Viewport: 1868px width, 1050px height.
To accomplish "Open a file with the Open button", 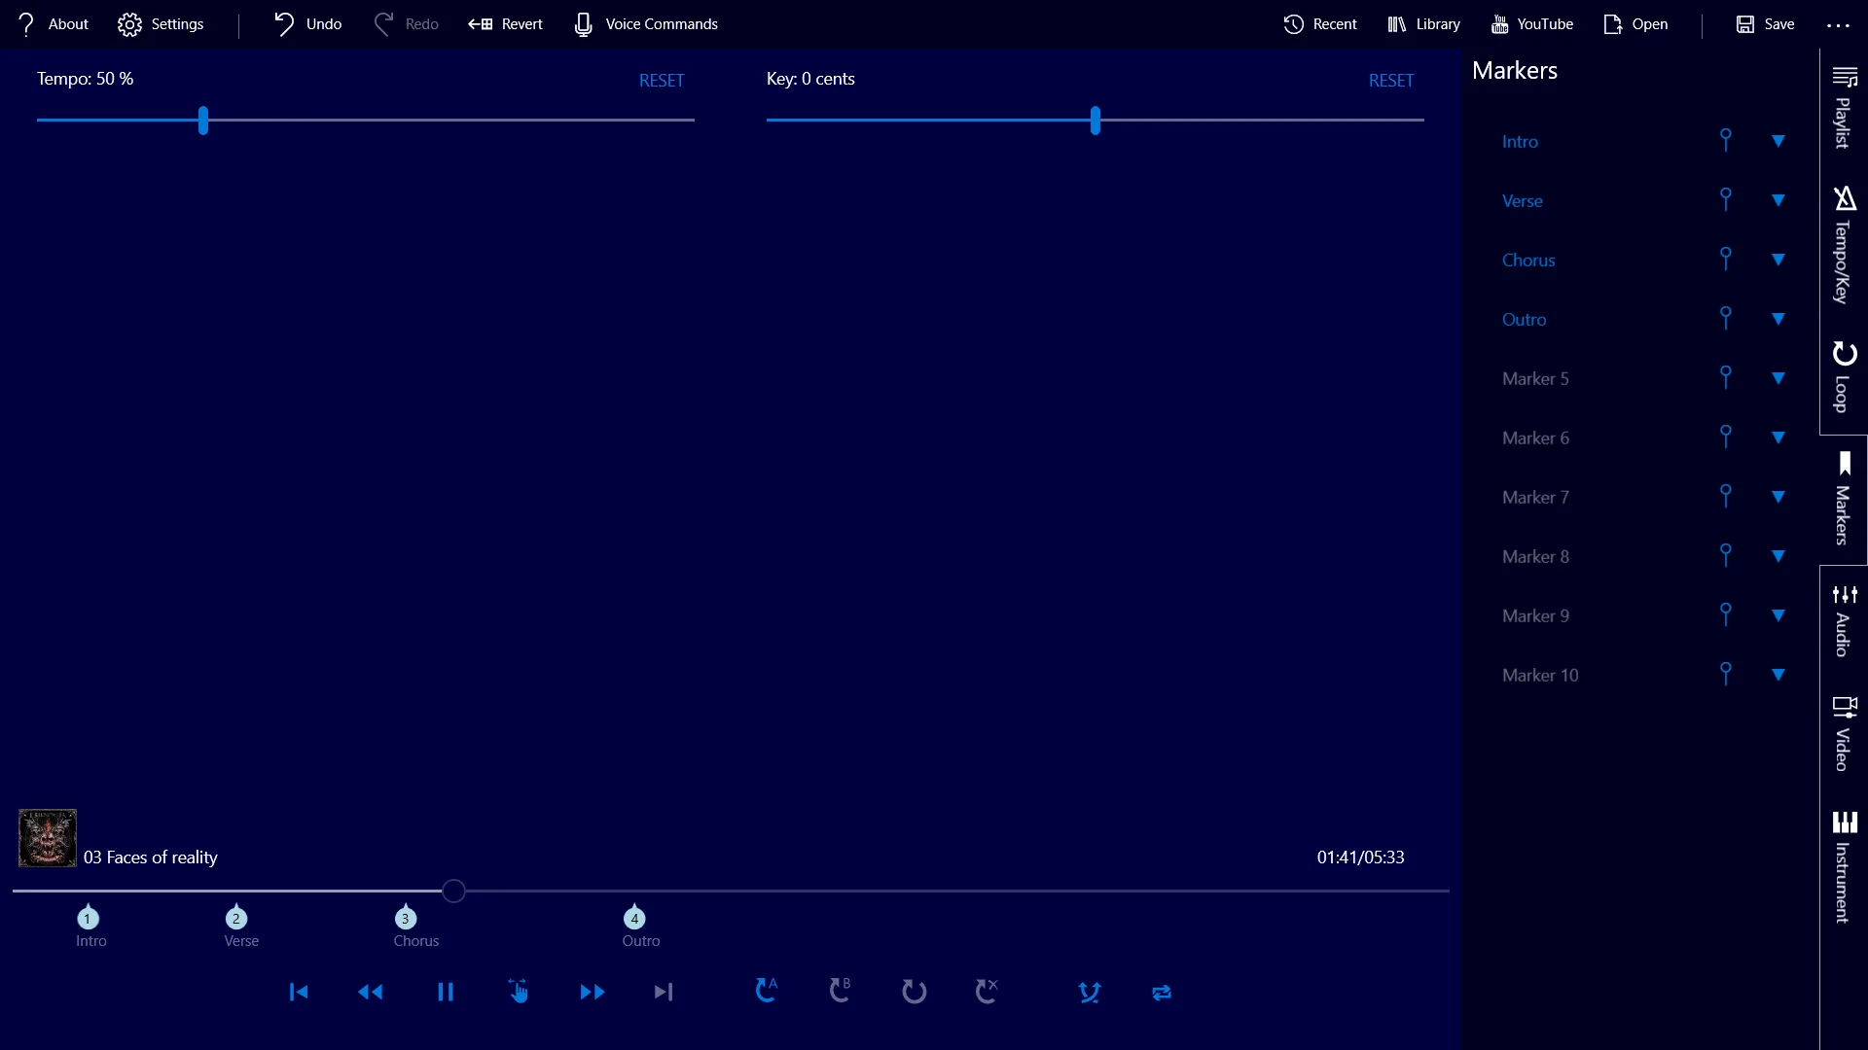I will tap(1635, 24).
